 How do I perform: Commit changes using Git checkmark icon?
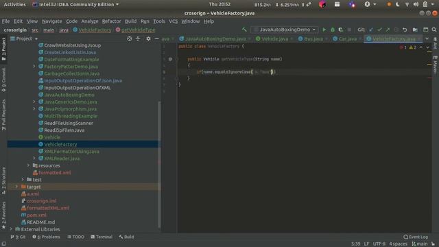(x=379, y=30)
